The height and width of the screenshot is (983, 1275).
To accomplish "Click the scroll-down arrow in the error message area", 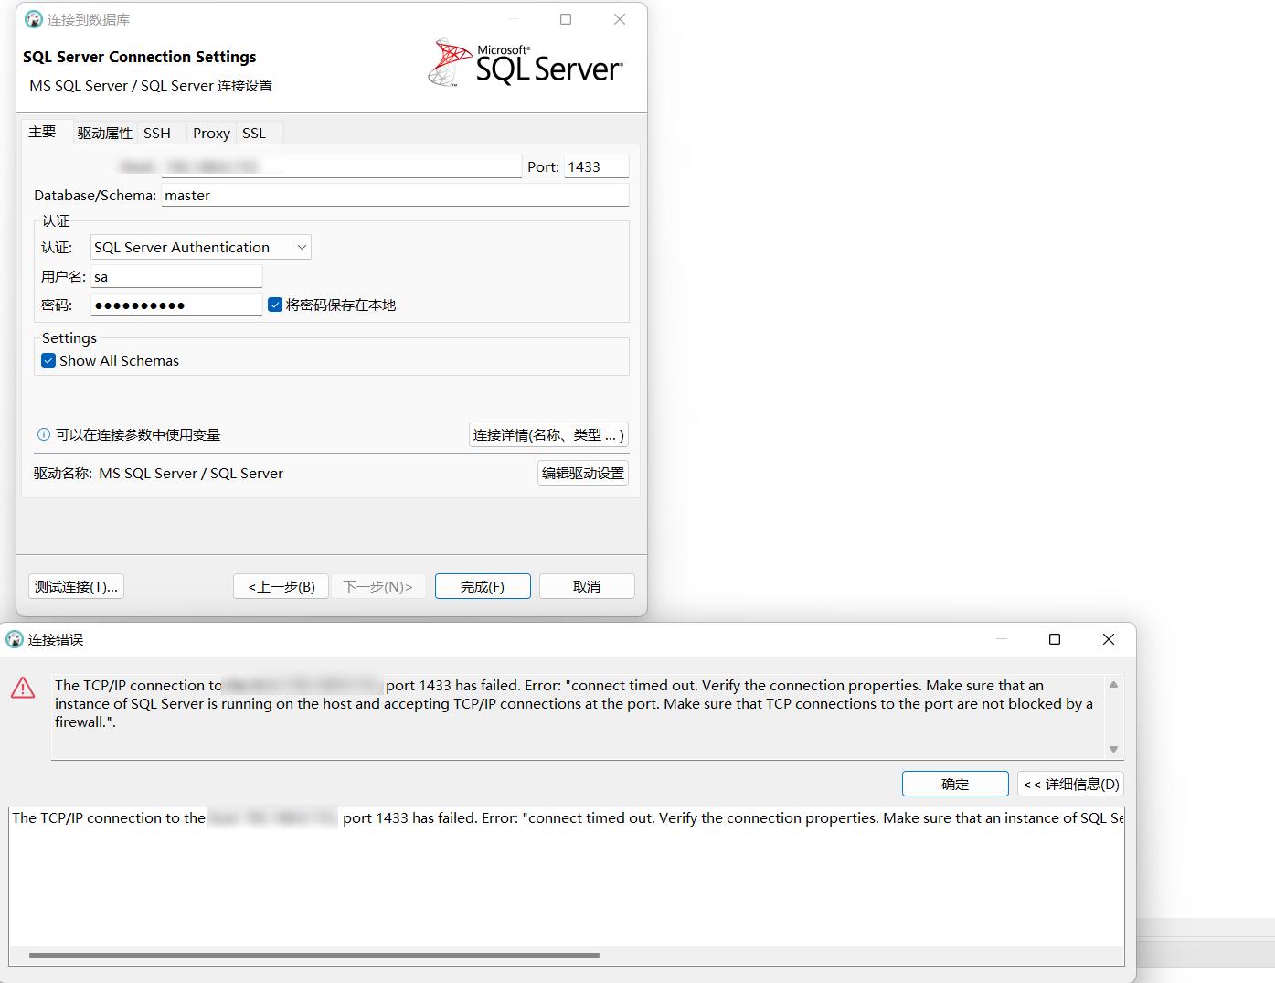I will [1113, 749].
